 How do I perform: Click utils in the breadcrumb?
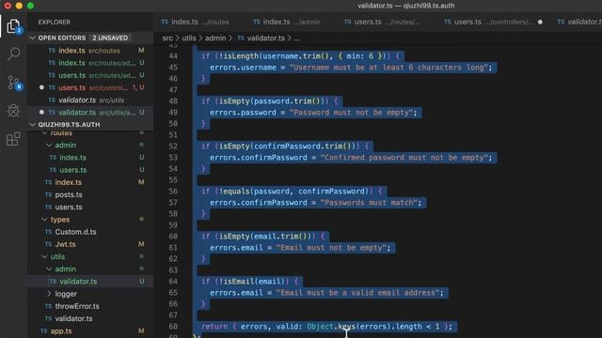click(x=189, y=38)
